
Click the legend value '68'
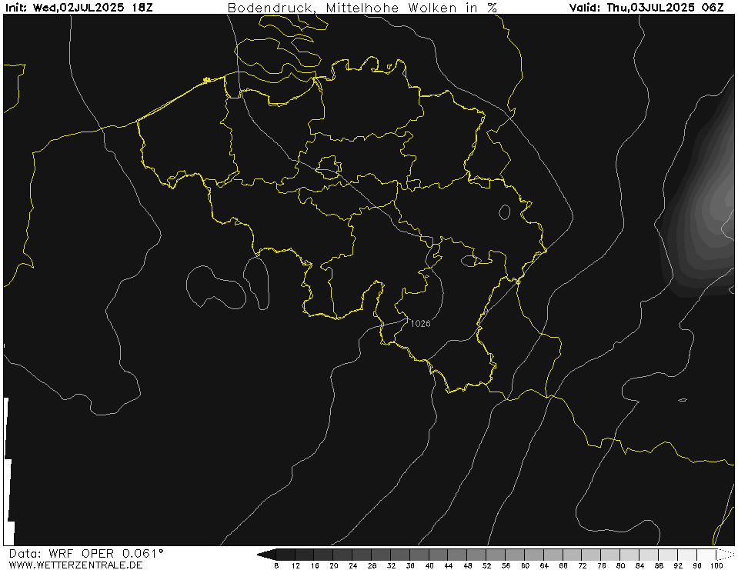(x=563, y=565)
